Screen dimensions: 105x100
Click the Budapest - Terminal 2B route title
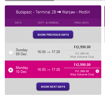pos(36,12)
